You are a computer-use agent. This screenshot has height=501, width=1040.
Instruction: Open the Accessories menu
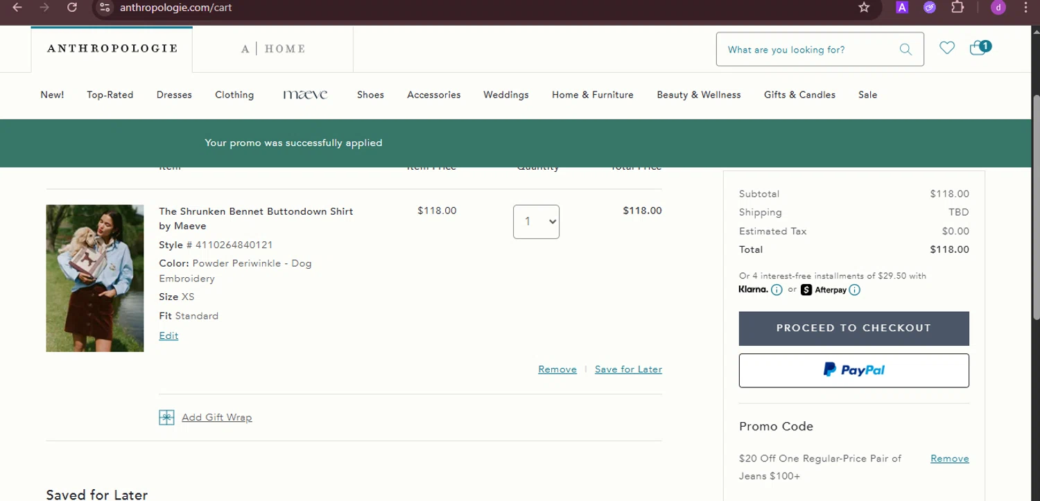[434, 95]
